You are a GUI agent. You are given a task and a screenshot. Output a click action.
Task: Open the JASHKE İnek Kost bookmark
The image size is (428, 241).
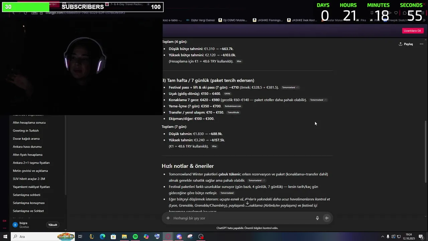(302, 20)
